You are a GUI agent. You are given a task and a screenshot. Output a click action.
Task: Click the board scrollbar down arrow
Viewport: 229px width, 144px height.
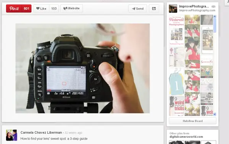tap(214, 114)
